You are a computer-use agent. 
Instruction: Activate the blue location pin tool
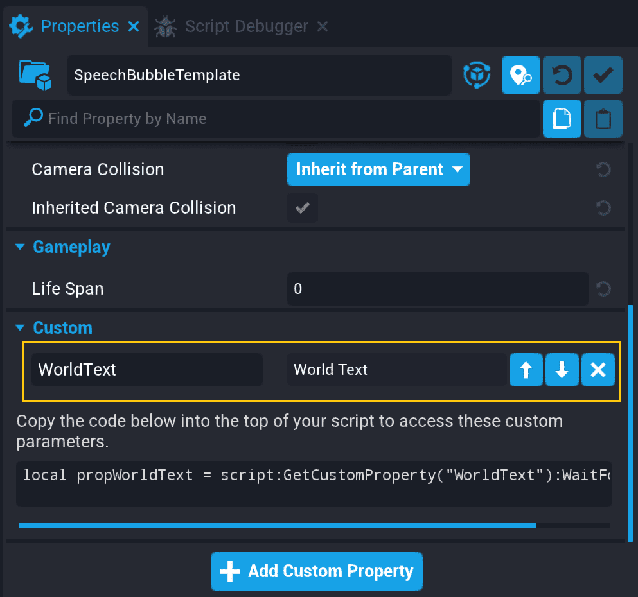520,75
